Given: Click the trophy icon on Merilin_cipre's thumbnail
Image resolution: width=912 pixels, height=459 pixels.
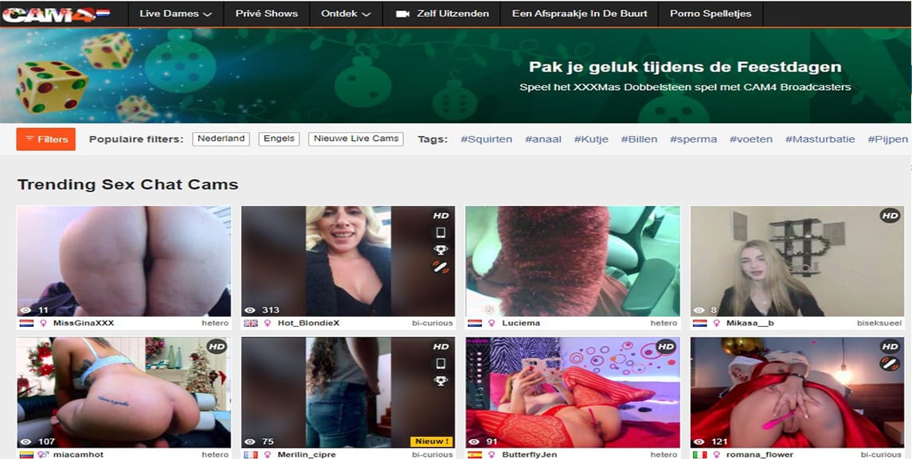Looking at the screenshot, I should click(440, 382).
